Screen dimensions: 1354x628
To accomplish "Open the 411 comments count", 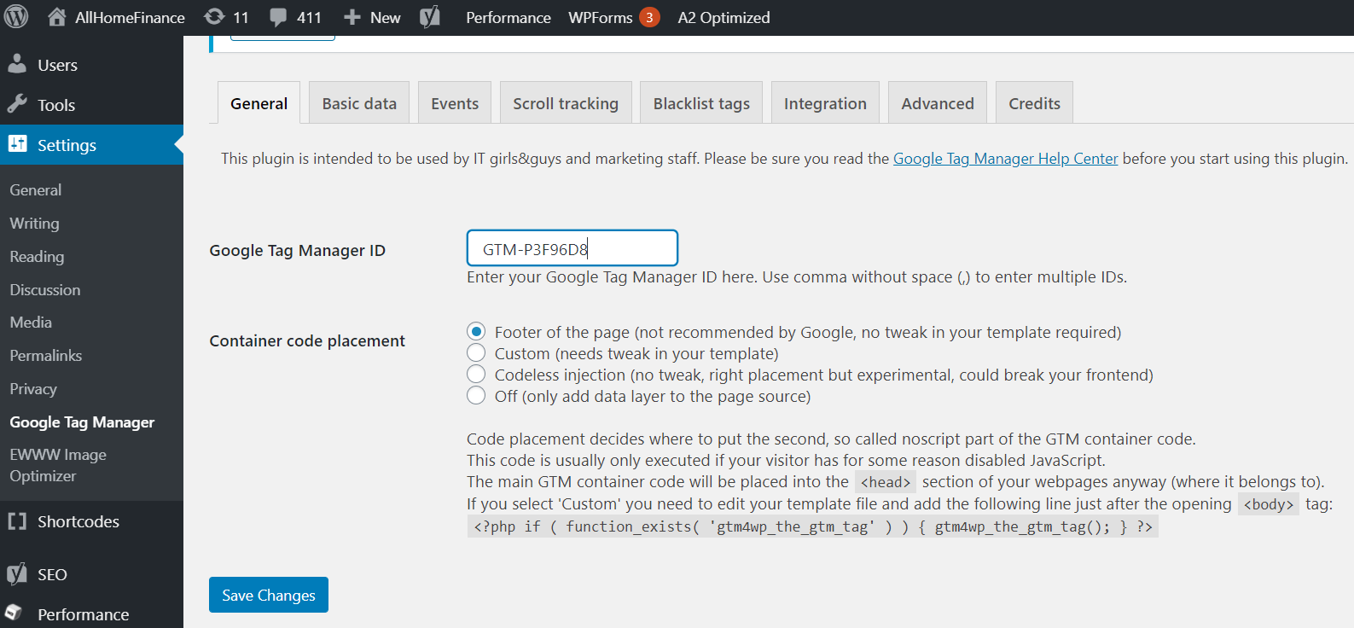I will tap(309, 17).
